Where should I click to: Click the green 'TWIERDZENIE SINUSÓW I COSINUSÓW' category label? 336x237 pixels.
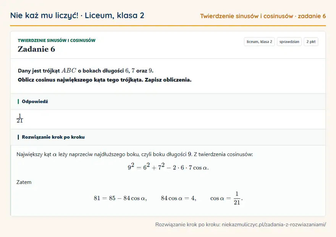tap(57, 40)
